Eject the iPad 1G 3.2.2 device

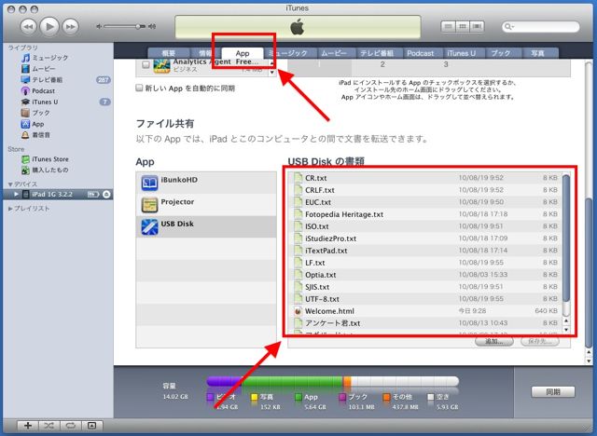(106, 194)
